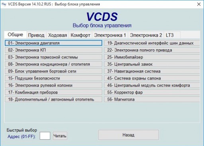Select 02- Электроника КП module
204x146 pixels.
(x=53, y=50)
